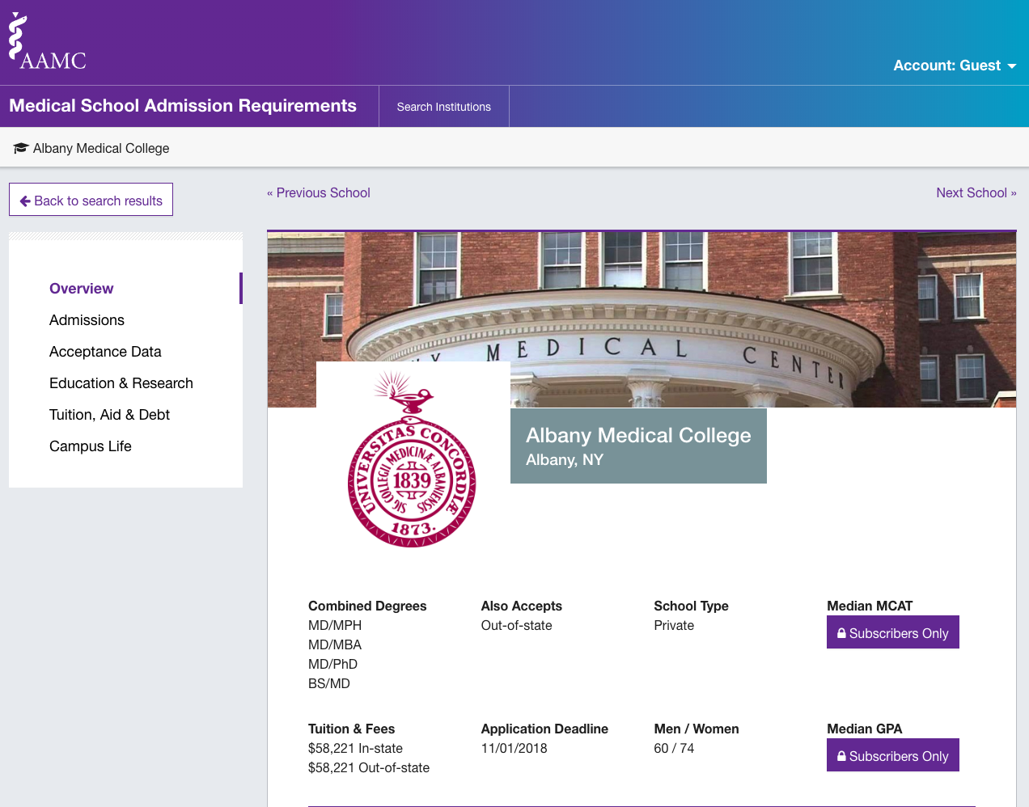Click the School Type heading
This screenshot has height=807, width=1029.
pos(692,606)
